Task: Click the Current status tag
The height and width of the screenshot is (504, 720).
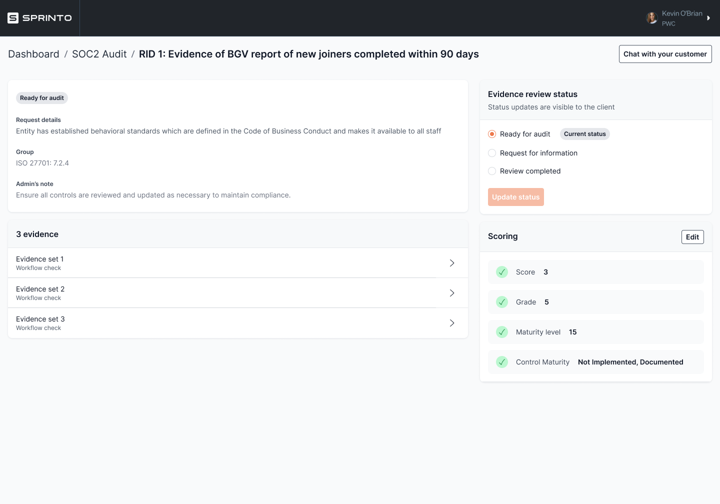Action: click(584, 134)
